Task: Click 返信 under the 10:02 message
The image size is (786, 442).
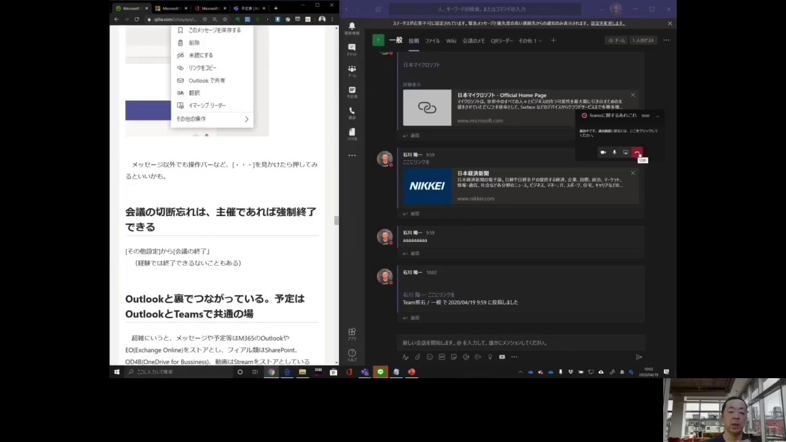Action: click(411, 317)
